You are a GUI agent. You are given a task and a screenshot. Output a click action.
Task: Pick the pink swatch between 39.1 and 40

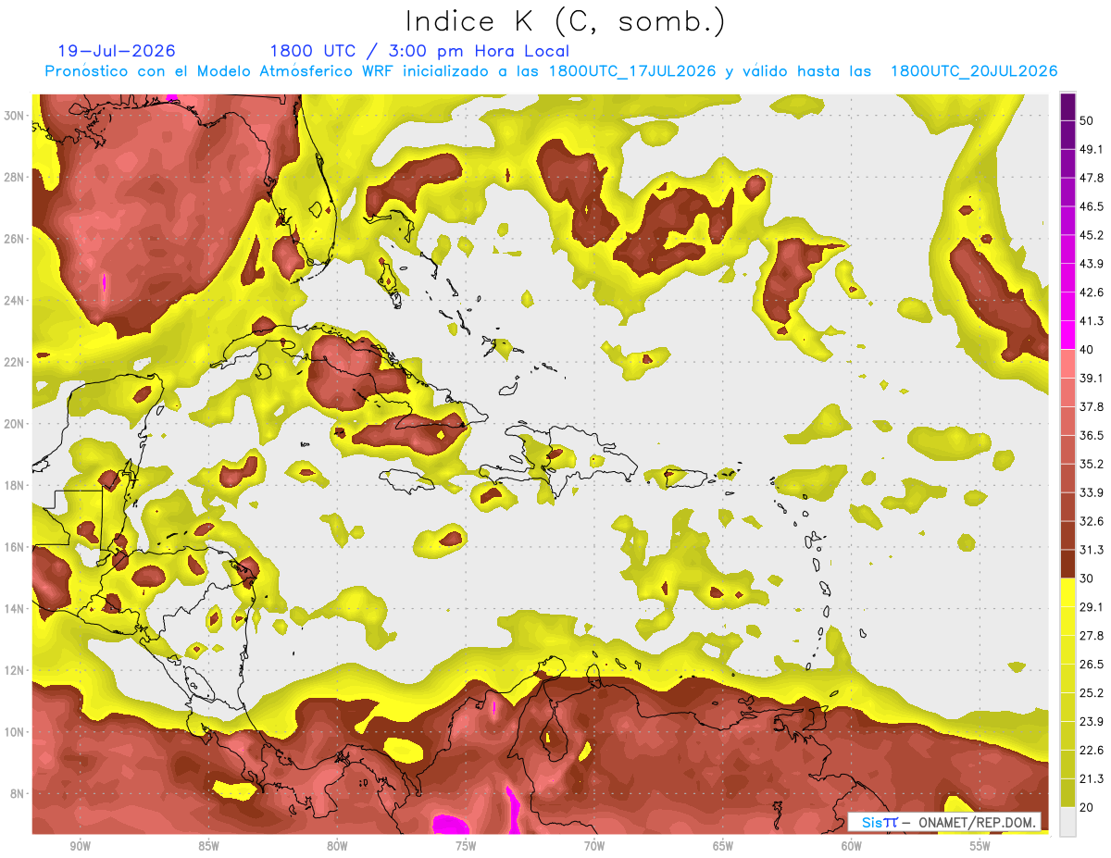pos(1067,364)
